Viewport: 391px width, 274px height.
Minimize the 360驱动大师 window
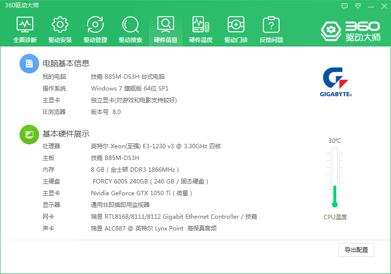coord(371,6)
